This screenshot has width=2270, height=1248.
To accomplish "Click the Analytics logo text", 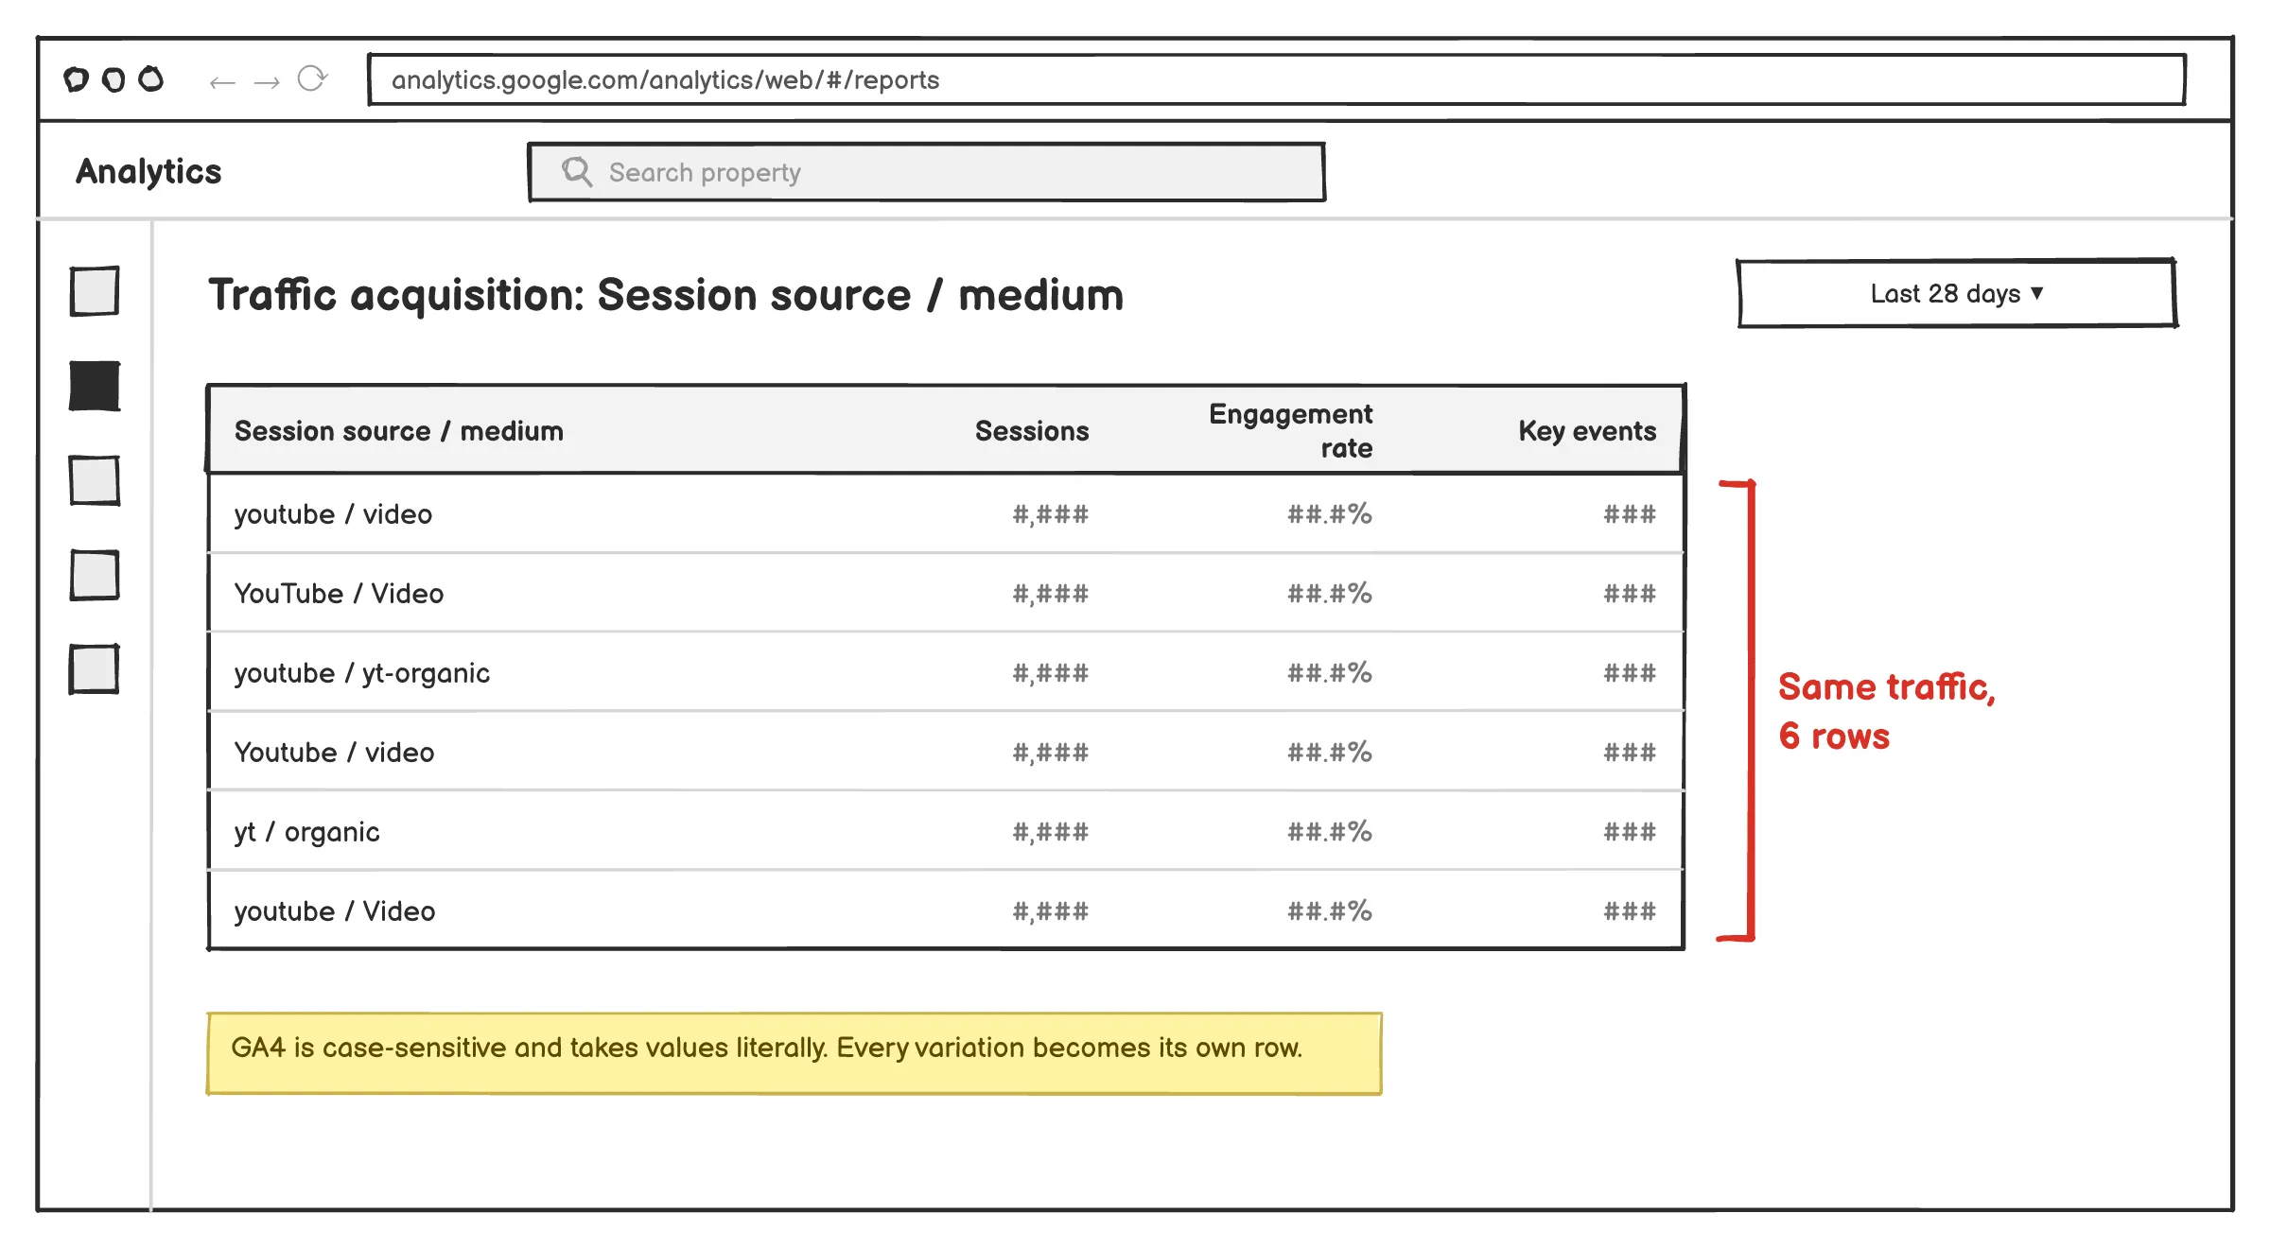I will [148, 171].
